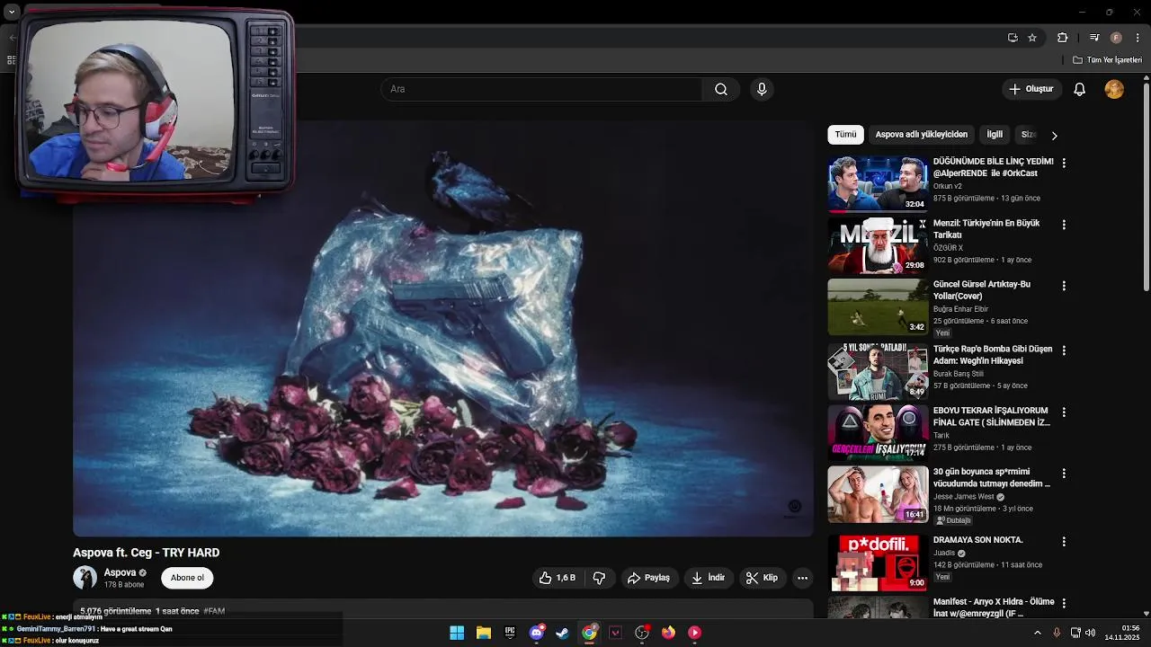Open Tüm Yer İşaretleri bookmarks folder
This screenshot has width=1151, height=647.
(x=1107, y=60)
